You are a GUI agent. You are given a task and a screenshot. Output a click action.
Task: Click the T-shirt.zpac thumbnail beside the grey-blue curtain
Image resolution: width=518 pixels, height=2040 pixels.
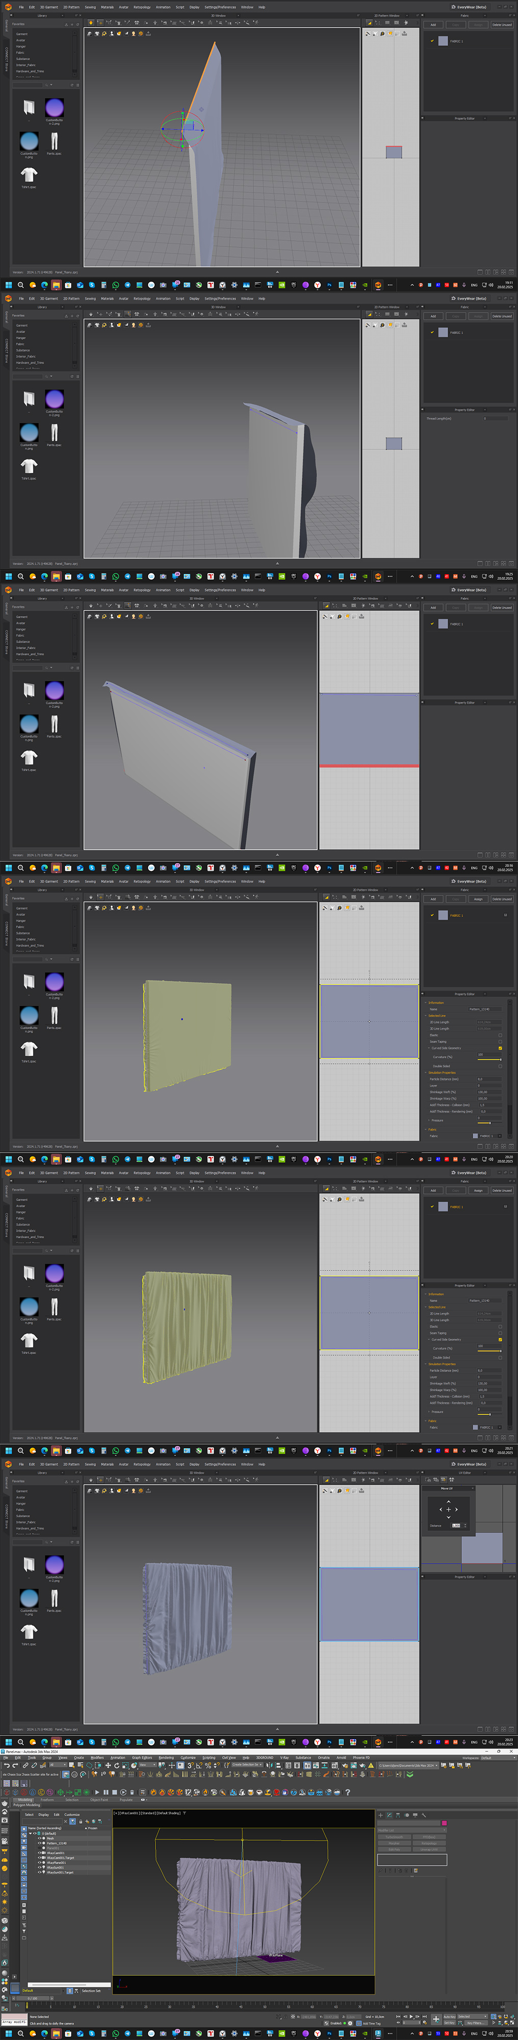click(x=29, y=1631)
